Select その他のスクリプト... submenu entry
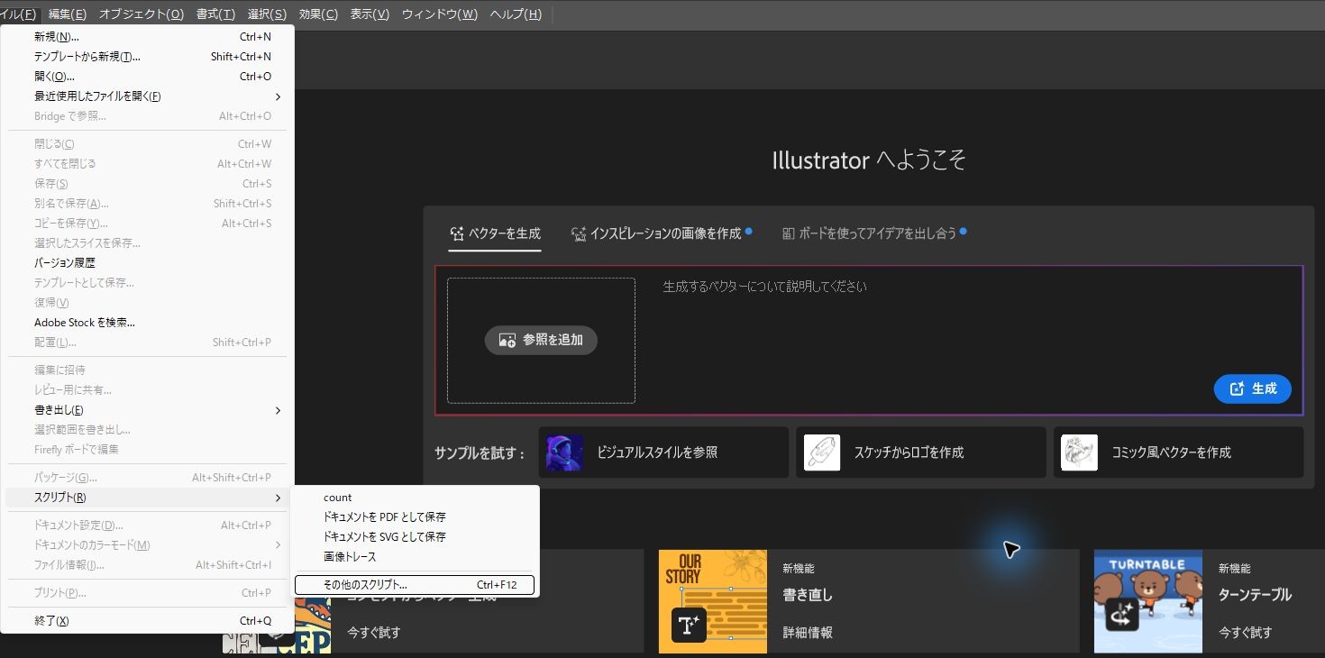The height and width of the screenshot is (658, 1325). click(415, 585)
